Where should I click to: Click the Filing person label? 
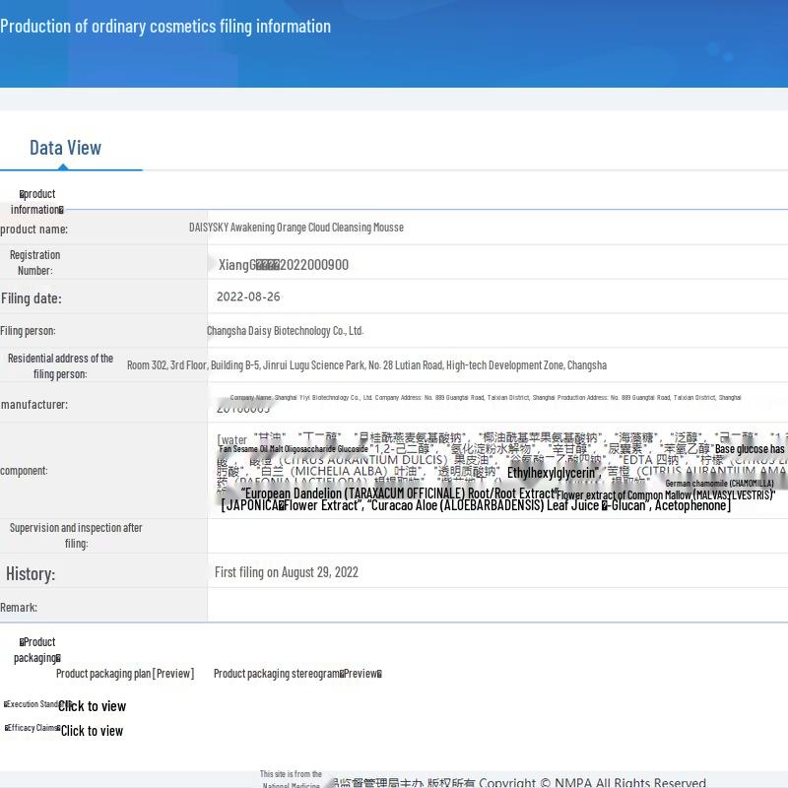(28, 331)
